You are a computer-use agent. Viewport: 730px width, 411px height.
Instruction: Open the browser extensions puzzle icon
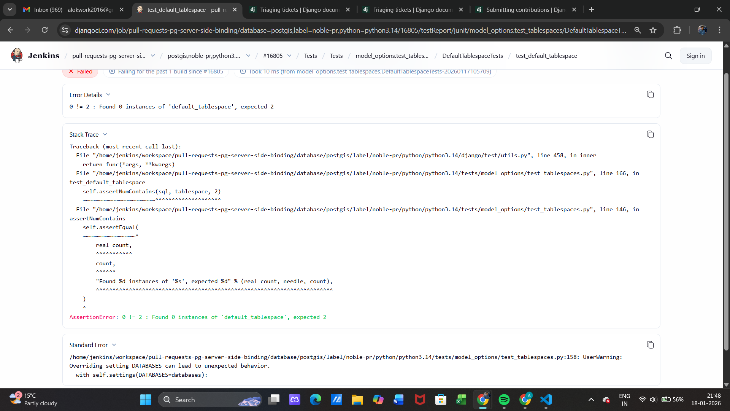pos(677,30)
